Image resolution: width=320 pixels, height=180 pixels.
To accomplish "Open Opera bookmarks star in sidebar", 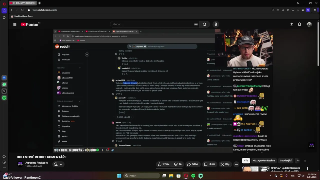I will pyautogui.click(x=4, y=17).
